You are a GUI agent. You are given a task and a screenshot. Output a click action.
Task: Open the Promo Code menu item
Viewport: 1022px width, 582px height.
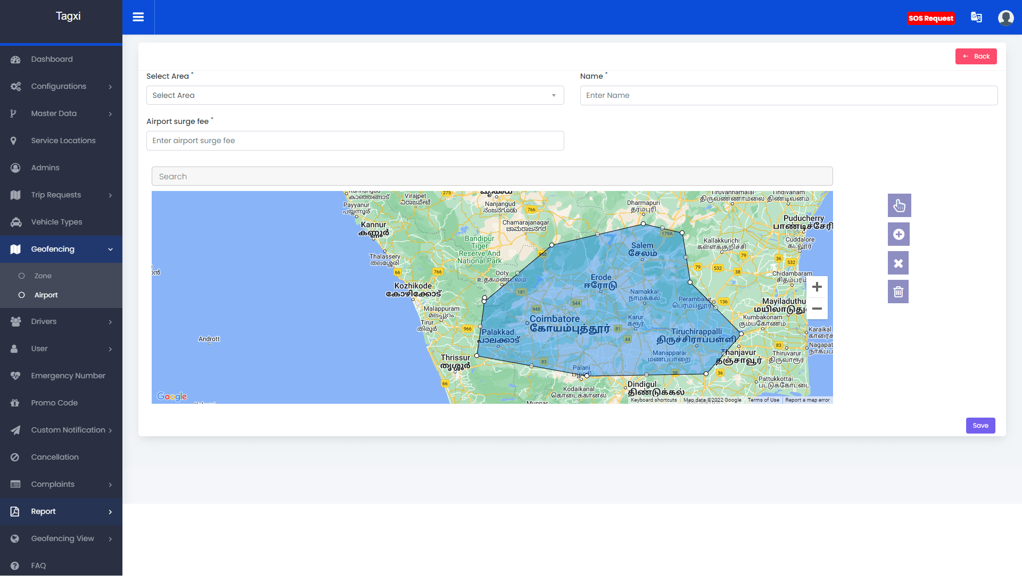(61, 403)
